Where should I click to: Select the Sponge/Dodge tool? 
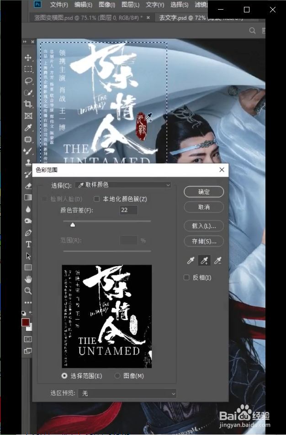(28, 221)
